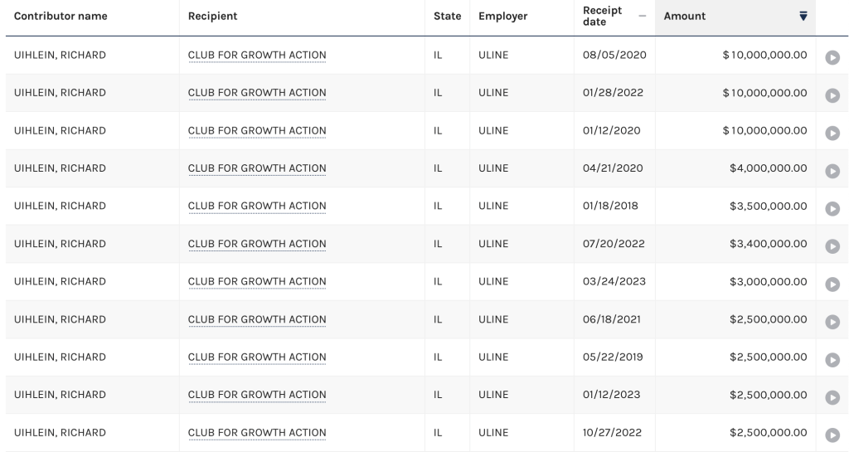Click the arrow icon beside the $4,000,000.00 amount
849x452 pixels.
click(832, 171)
